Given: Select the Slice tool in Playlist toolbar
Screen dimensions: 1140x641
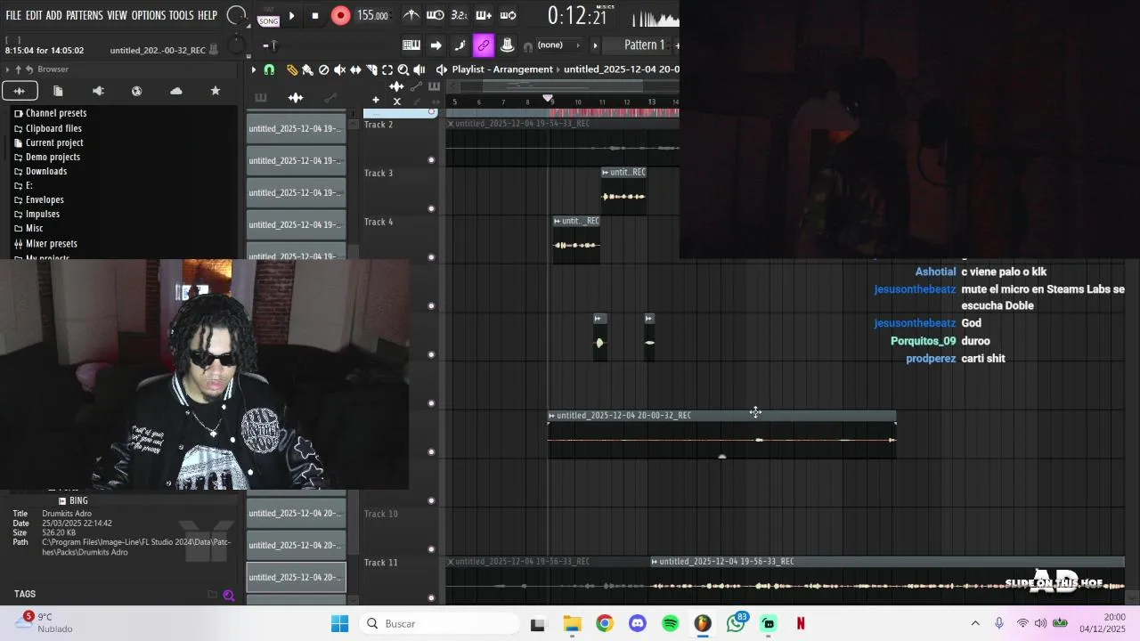Looking at the screenshot, I should [x=371, y=69].
